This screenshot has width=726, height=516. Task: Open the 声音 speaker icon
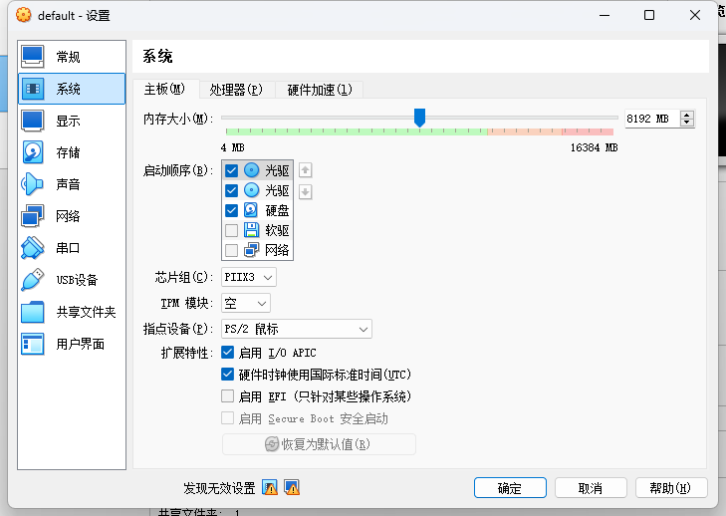click(x=33, y=184)
